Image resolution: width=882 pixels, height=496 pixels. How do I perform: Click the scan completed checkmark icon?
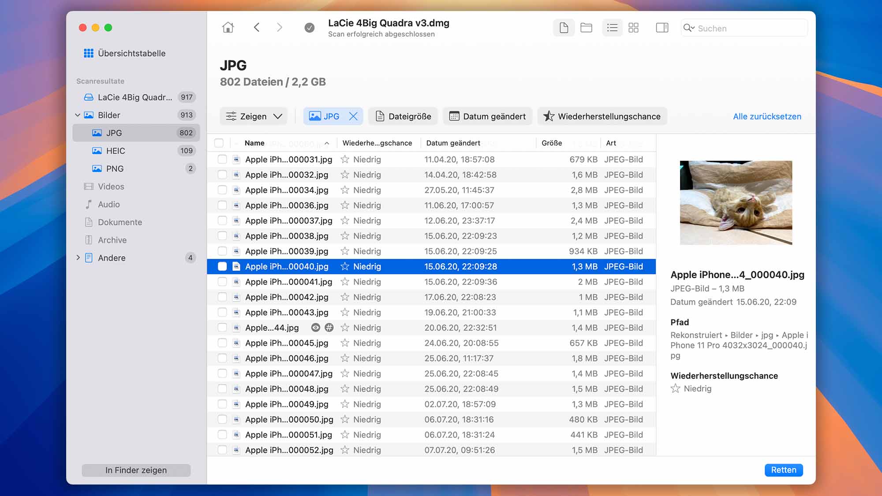310,28
